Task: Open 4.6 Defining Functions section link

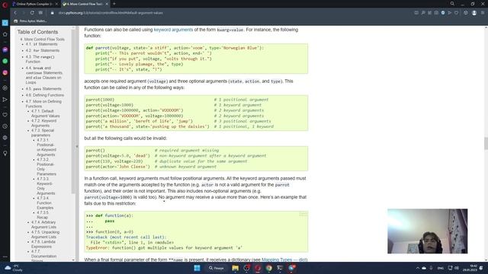Action: 44,95
